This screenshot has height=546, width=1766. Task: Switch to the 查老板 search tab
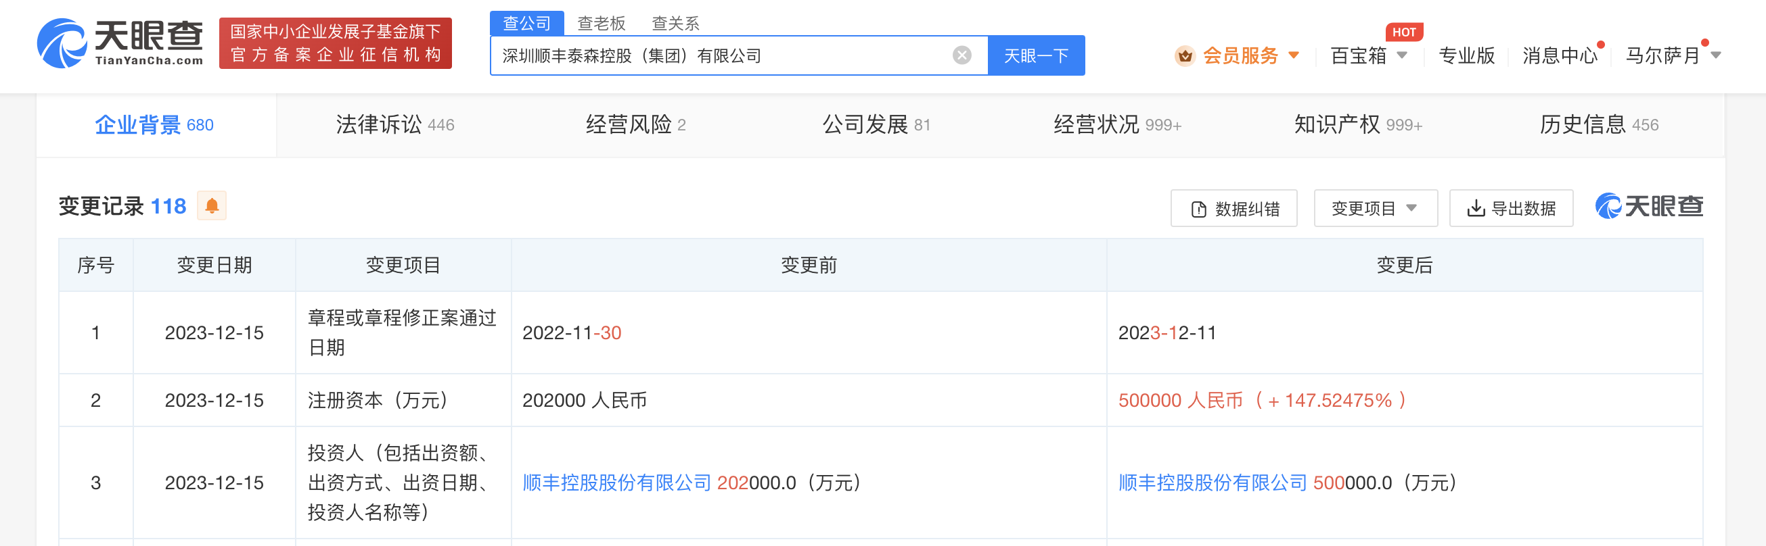(602, 23)
